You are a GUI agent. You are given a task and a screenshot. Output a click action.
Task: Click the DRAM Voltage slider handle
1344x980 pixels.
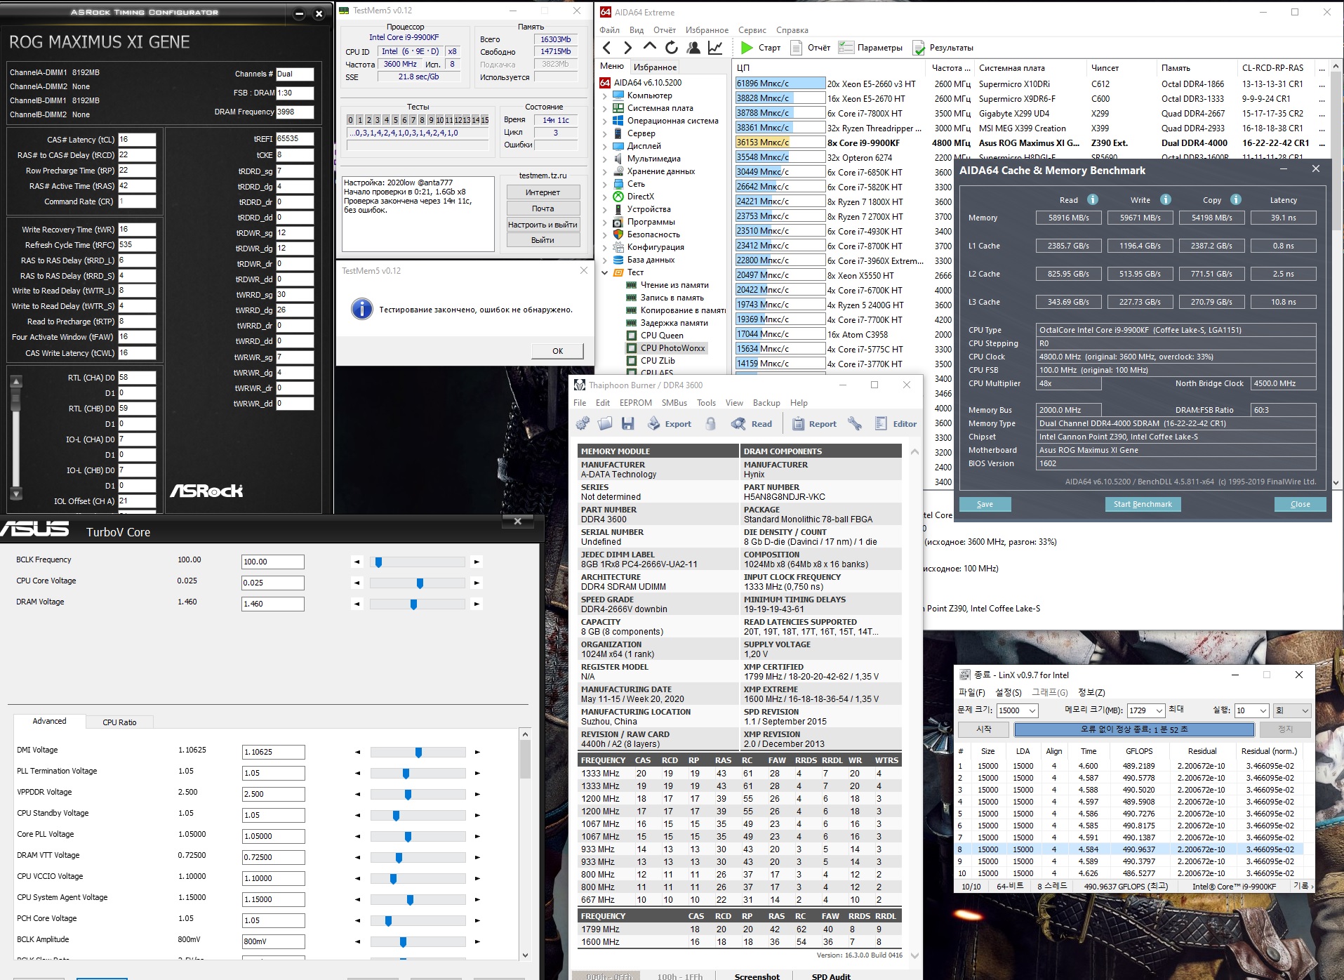coord(413,604)
